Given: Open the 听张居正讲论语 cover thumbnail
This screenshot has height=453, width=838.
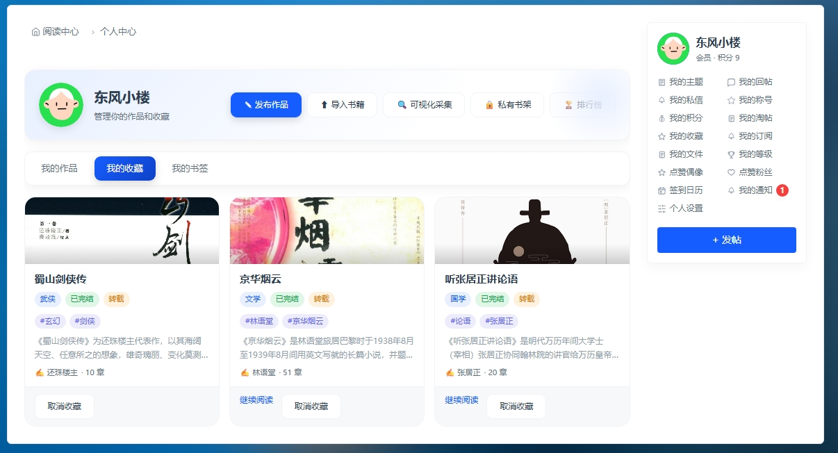Looking at the screenshot, I should 532,231.
